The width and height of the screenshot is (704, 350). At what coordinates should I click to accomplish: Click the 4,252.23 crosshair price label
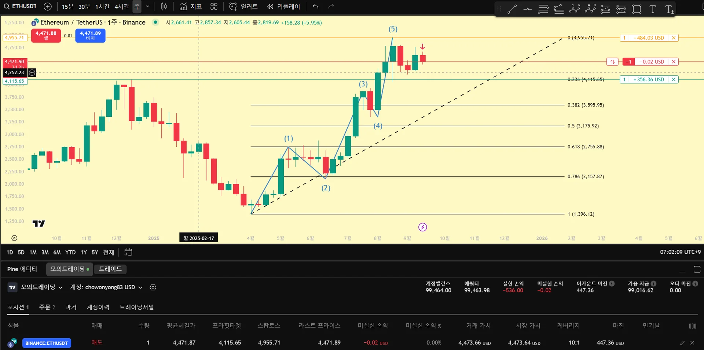click(14, 72)
